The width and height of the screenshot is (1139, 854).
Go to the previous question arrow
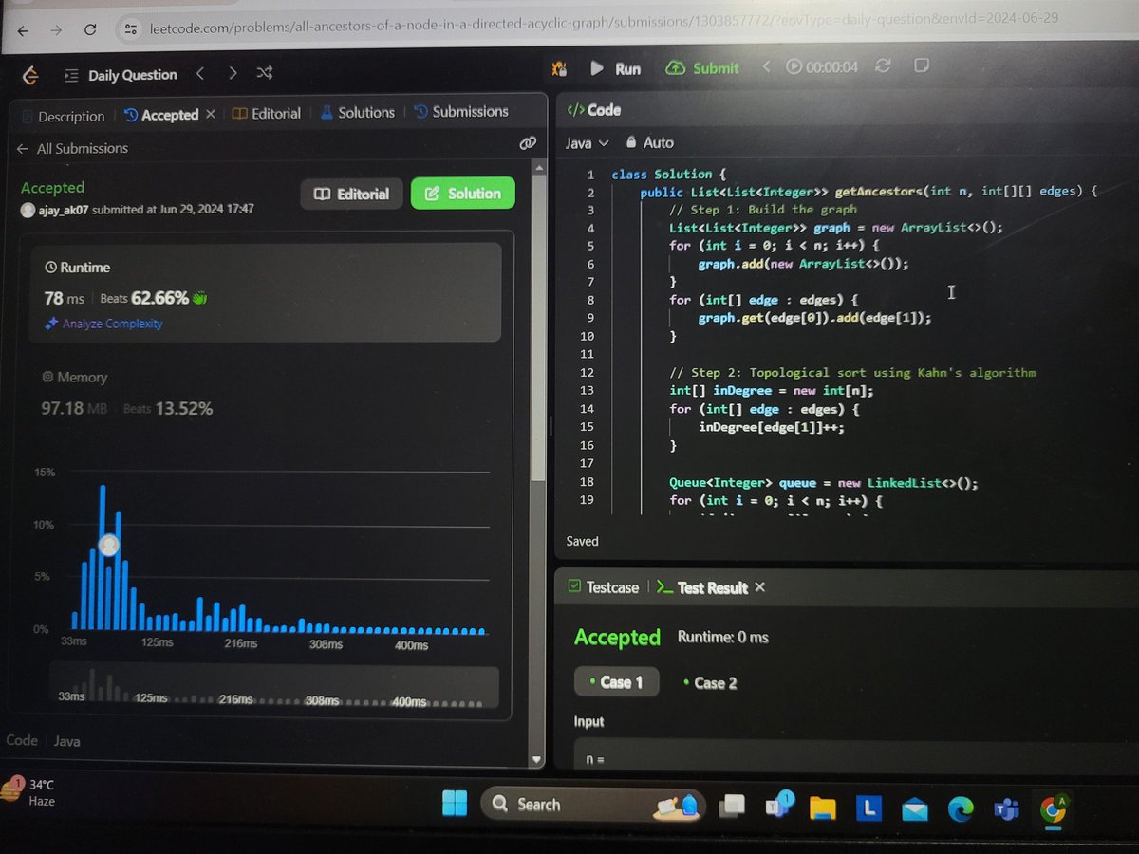pyautogui.click(x=200, y=73)
